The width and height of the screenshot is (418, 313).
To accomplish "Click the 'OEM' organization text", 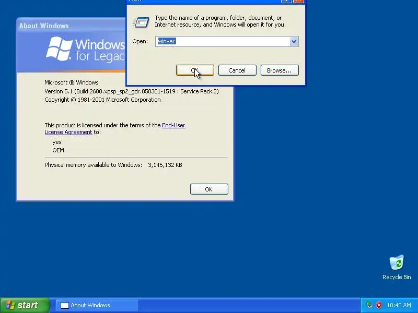I will (x=58, y=150).
